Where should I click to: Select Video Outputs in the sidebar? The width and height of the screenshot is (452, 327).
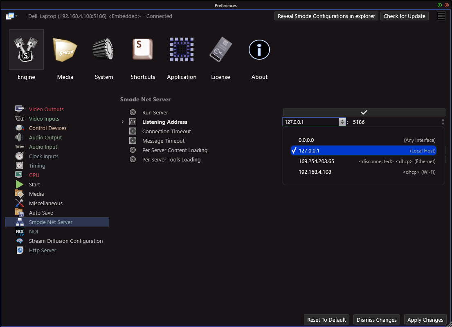click(46, 109)
